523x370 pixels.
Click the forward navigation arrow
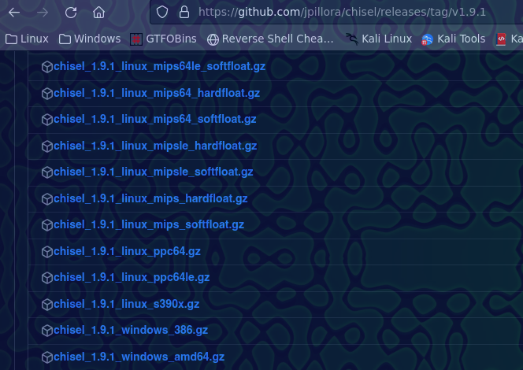[43, 13]
